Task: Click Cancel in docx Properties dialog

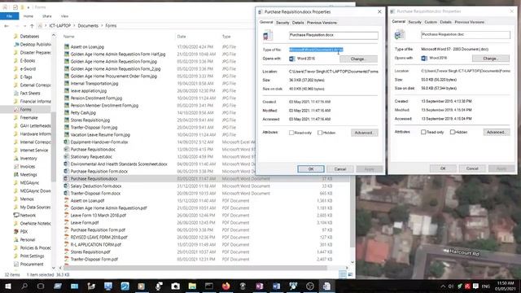Action: click(x=340, y=168)
